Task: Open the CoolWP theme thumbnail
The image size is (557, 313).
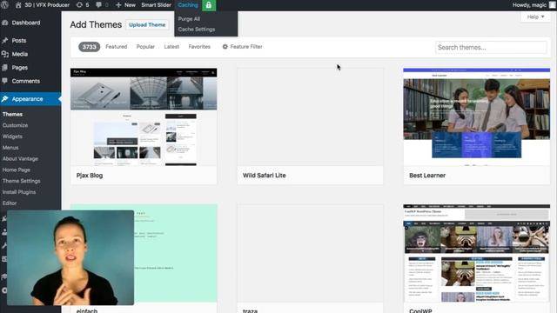Action: point(477,253)
